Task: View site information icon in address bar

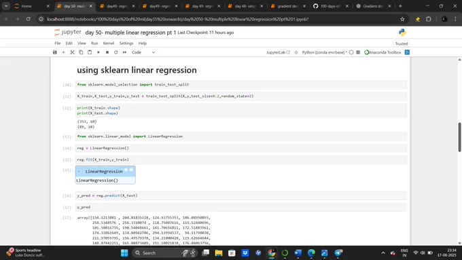Action: [41, 19]
